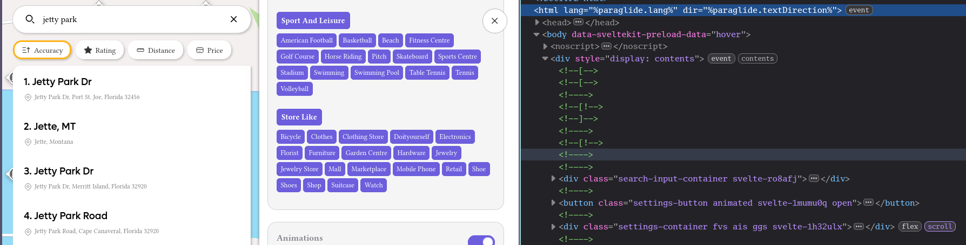Toggle the Garden Centre category tag
Screen dimensions: 966x245
point(366,153)
